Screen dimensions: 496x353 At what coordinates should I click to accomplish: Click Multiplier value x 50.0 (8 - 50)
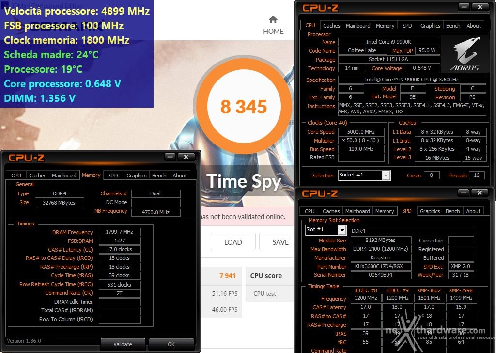pyautogui.click(x=361, y=140)
